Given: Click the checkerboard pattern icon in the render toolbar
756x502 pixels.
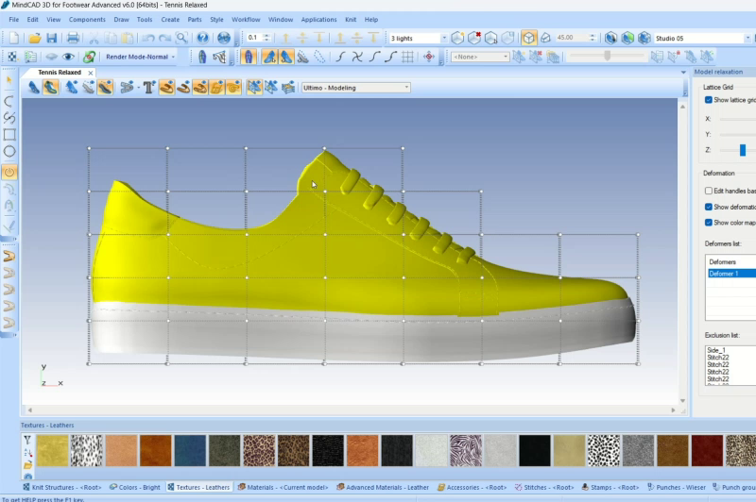Looking at the screenshot, I should [12, 57].
